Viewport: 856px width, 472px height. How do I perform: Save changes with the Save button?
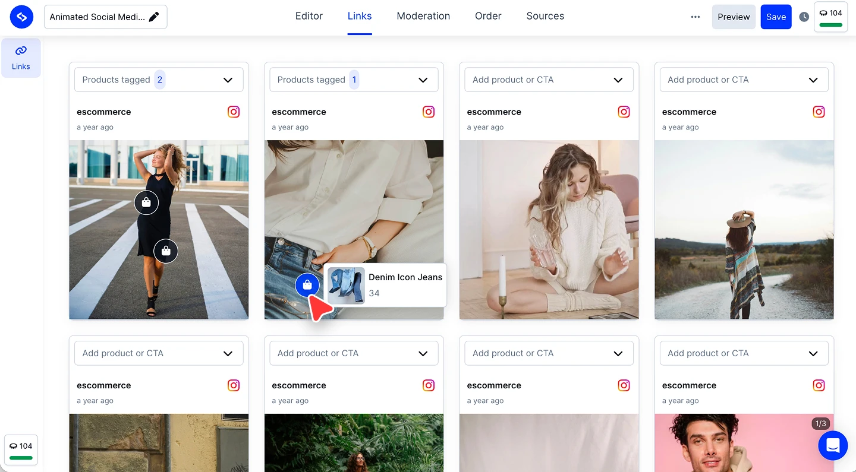(x=776, y=17)
